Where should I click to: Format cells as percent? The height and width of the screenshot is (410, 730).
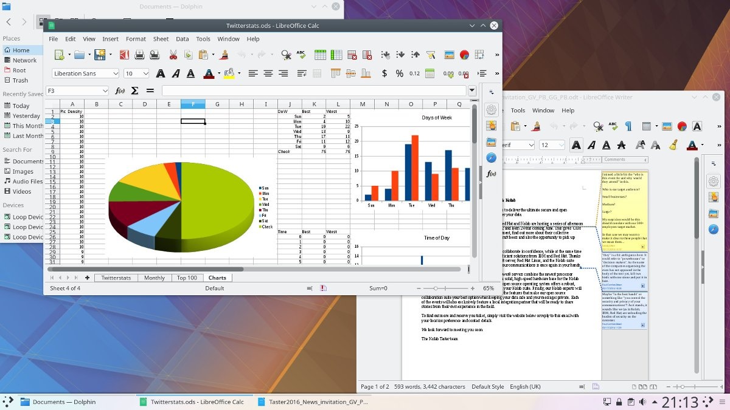pyautogui.click(x=399, y=73)
